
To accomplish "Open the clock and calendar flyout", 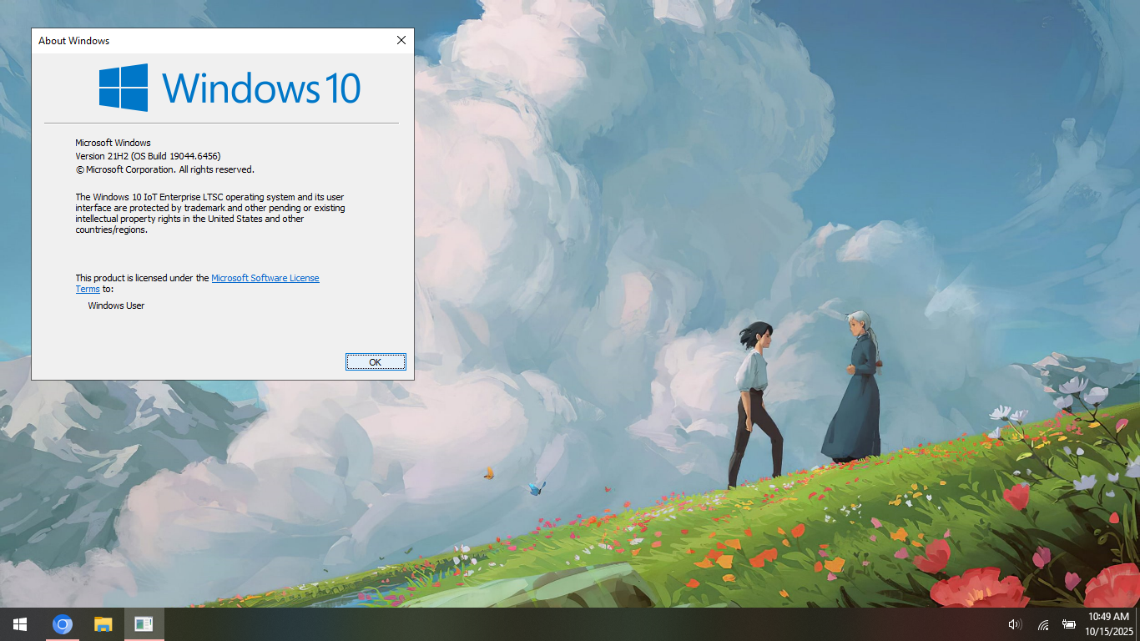I will coord(1109,624).
